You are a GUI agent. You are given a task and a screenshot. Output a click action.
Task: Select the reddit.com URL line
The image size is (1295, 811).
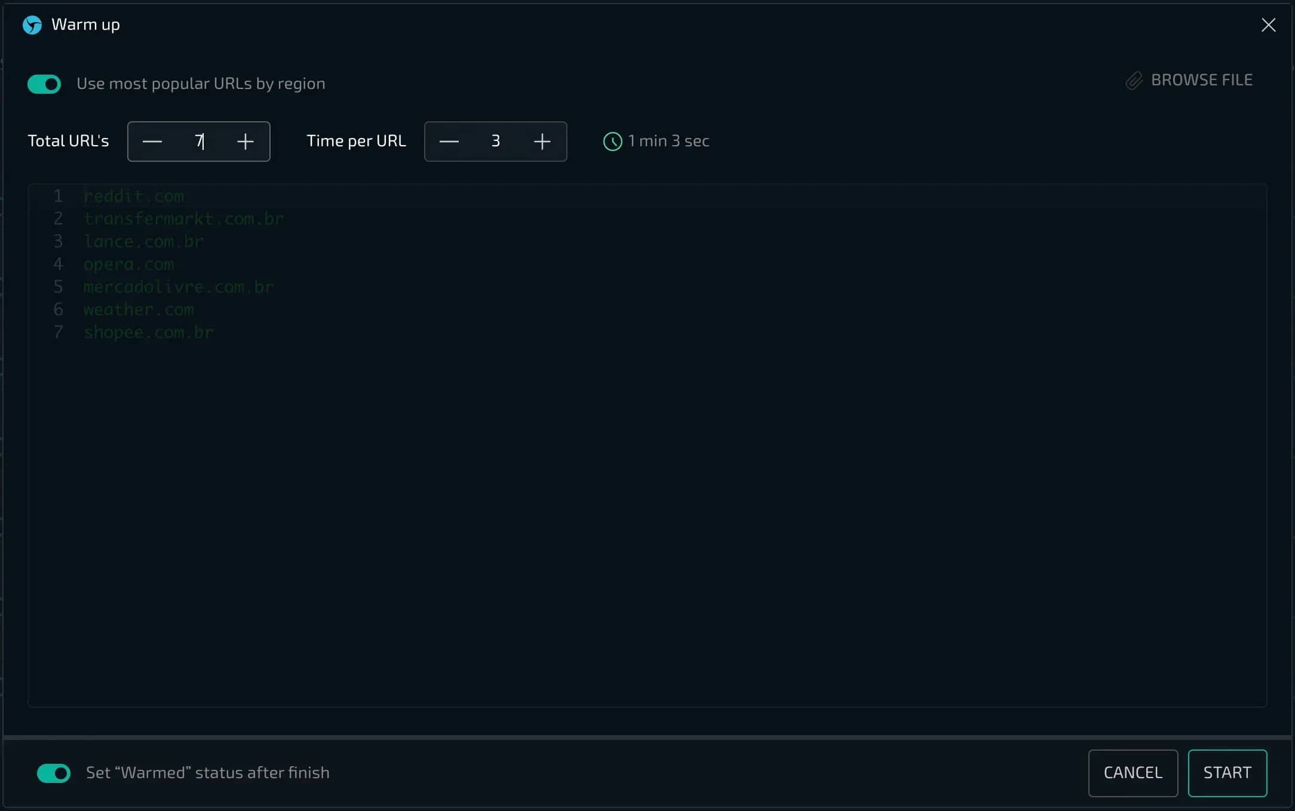[x=134, y=196]
